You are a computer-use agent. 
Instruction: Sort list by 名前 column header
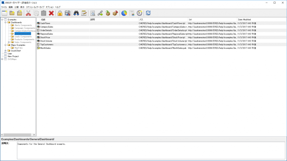coord(43,20)
